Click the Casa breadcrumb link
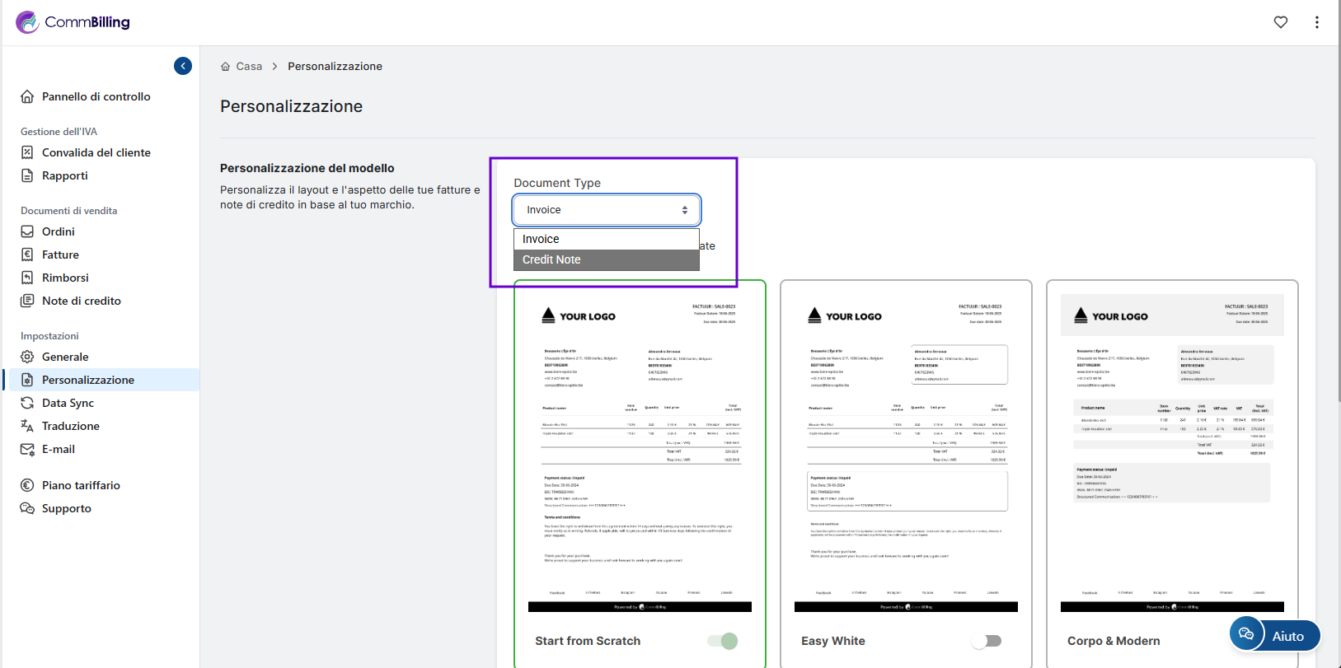This screenshot has height=668, width=1341. (x=248, y=67)
